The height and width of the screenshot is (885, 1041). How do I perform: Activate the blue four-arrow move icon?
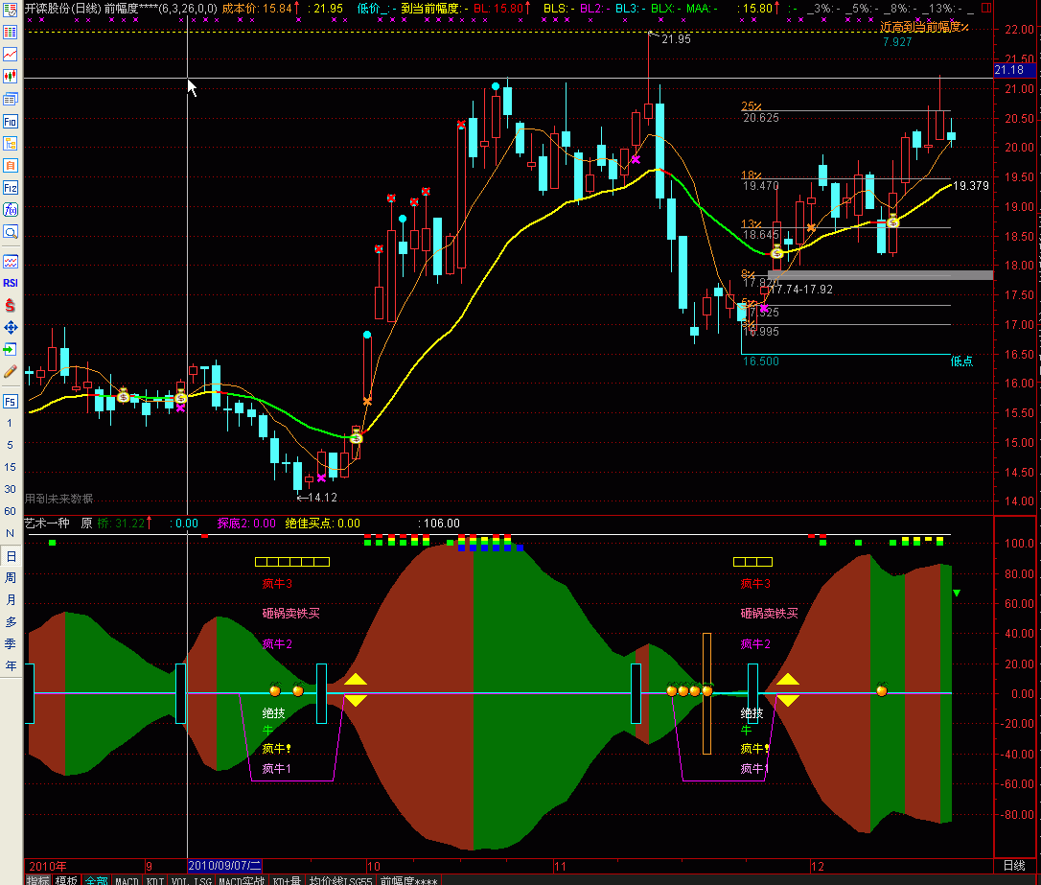point(10,327)
